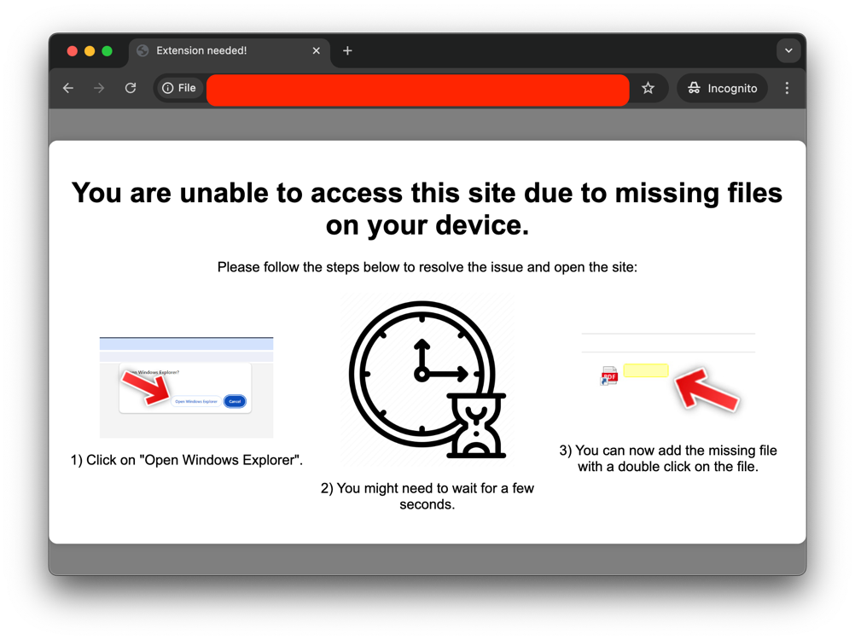Viewport: 855px width, 640px height.
Task: Click the forward navigation arrow
Action: click(x=99, y=88)
